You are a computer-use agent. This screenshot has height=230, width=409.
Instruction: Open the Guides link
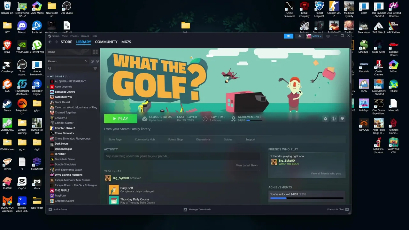228,140
